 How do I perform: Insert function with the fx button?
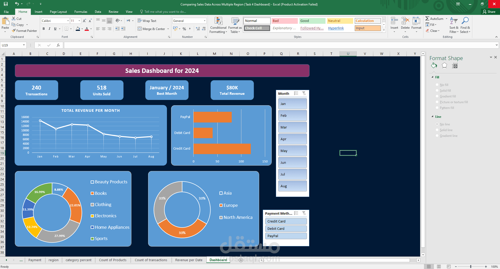point(58,45)
